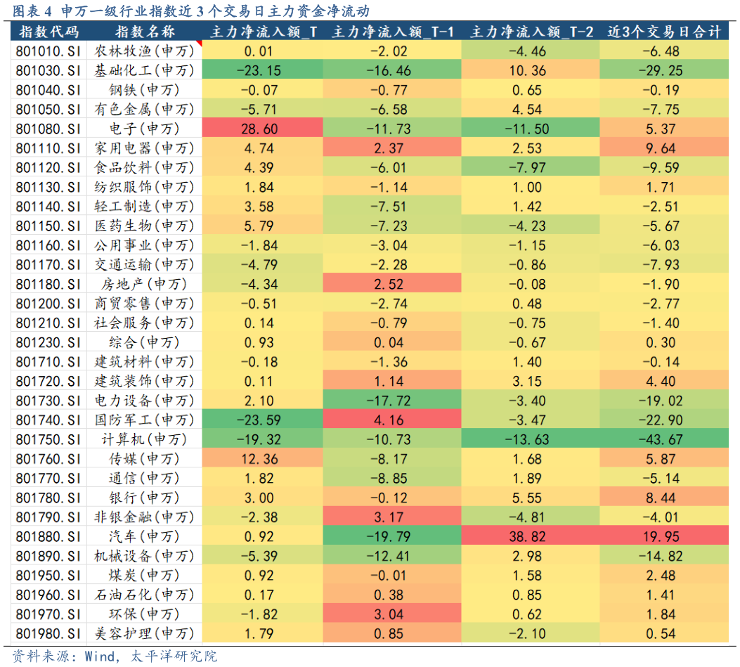Screen dimensions: 740x667
Task: Click the red comment marker on 农林牧渔 cell
Action: coord(199,44)
